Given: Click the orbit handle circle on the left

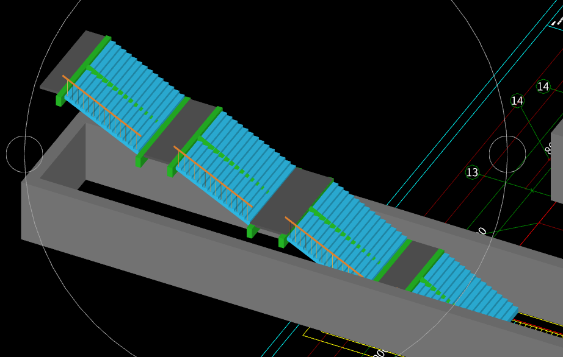Looking at the screenshot, I should 24,154.
